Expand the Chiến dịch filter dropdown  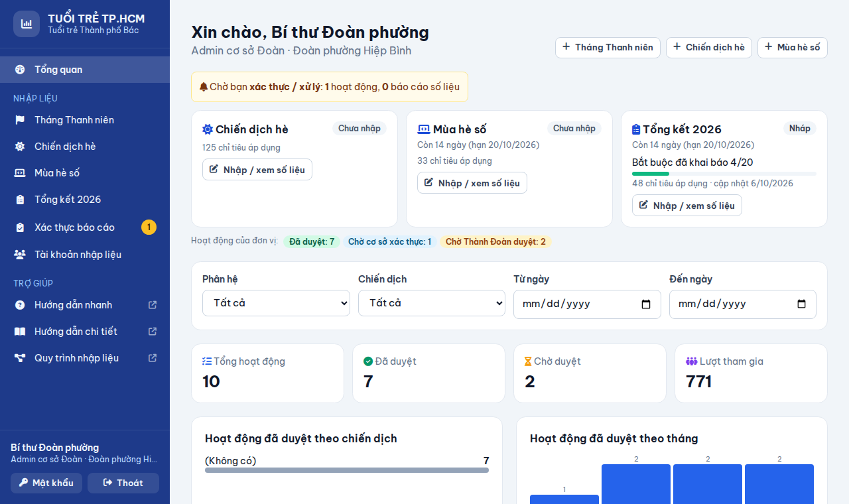coord(432,303)
